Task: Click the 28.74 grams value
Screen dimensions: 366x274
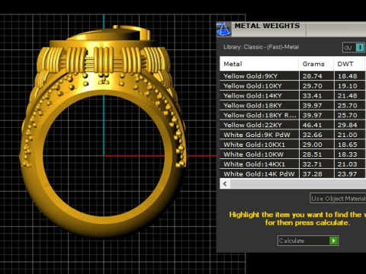Action: (313, 76)
